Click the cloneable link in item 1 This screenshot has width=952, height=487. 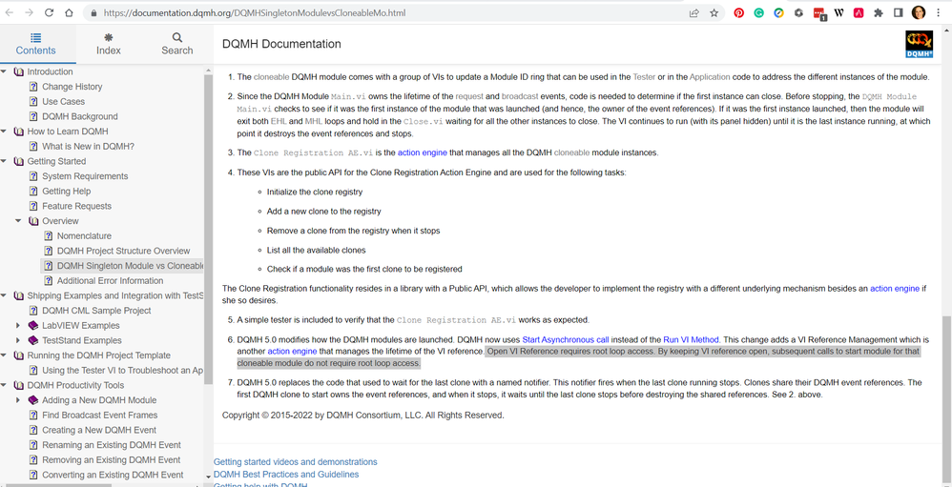coord(272,77)
